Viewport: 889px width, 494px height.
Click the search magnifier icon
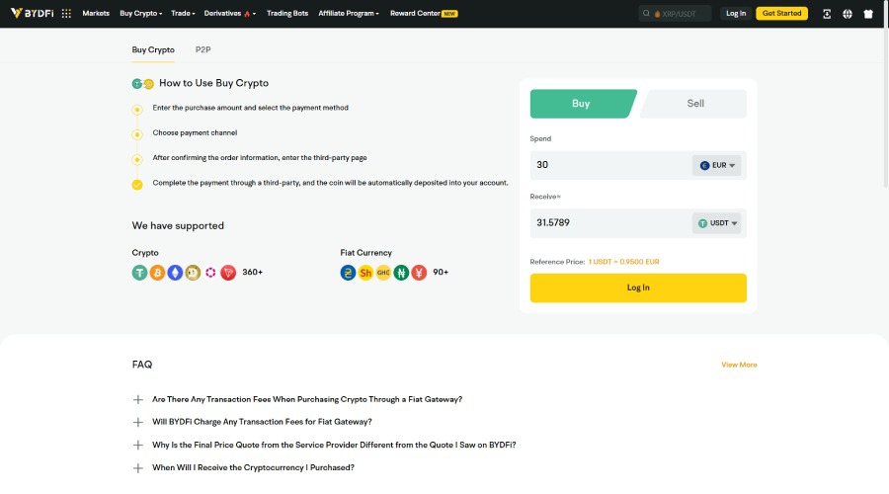pos(646,13)
